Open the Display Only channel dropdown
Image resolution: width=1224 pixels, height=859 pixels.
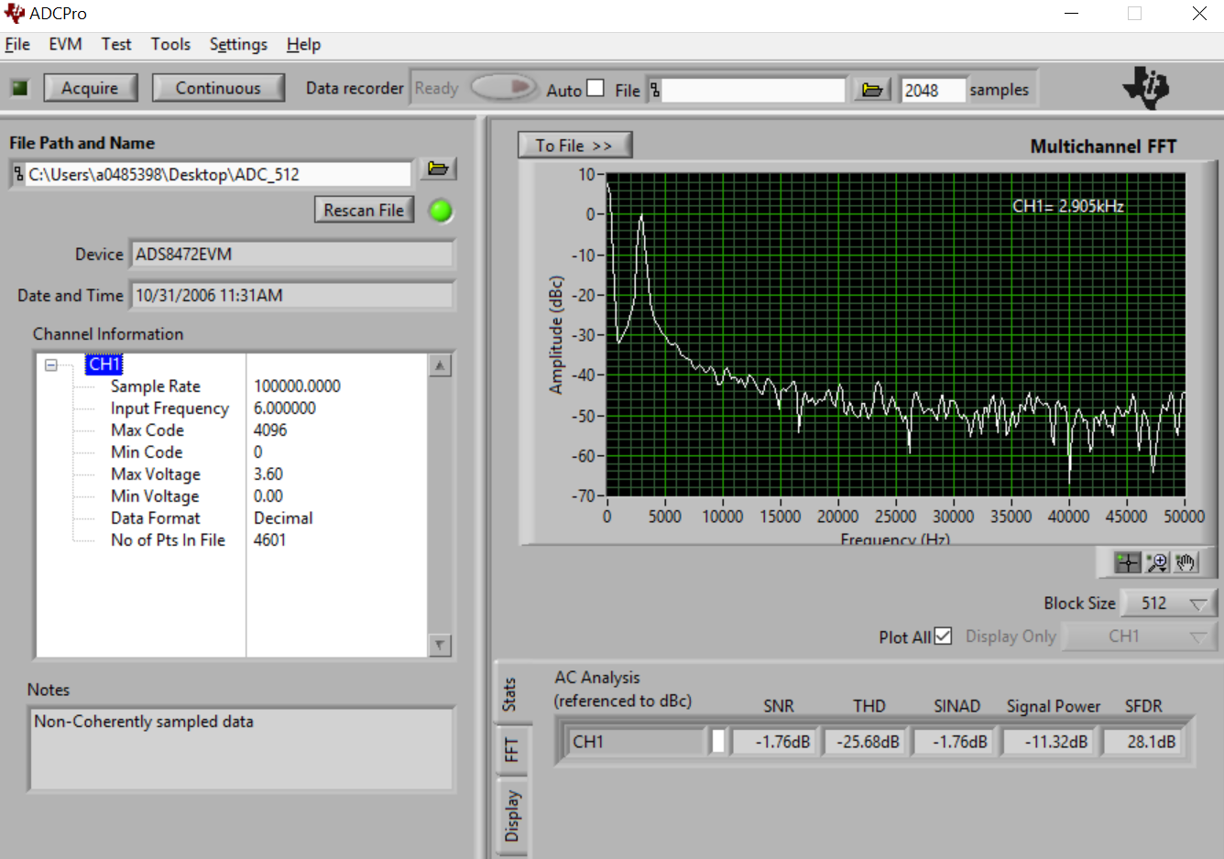tap(1140, 636)
